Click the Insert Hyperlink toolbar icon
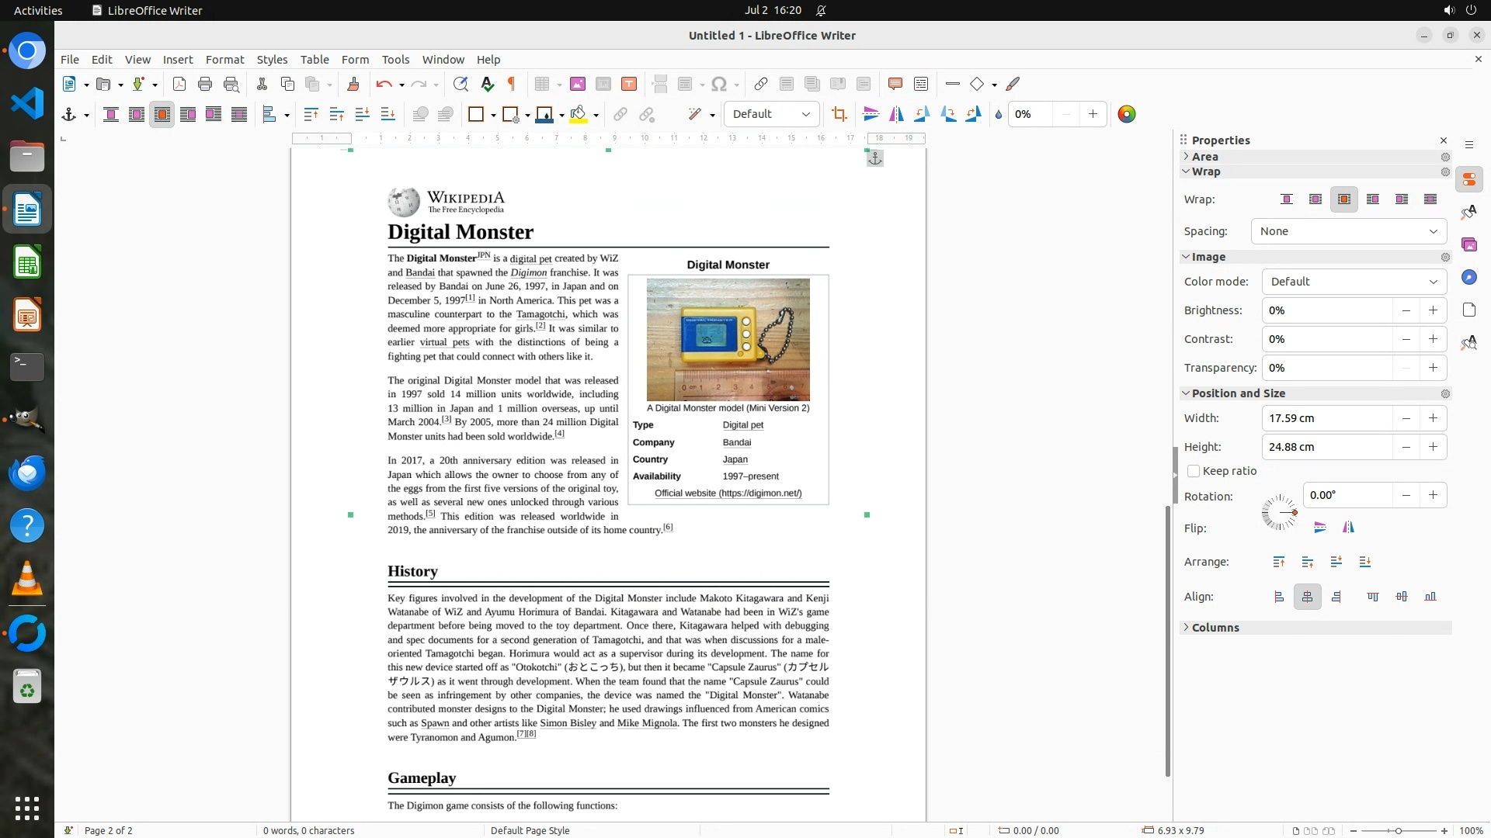Viewport: 1491px width, 838px height. coord(761,84)
